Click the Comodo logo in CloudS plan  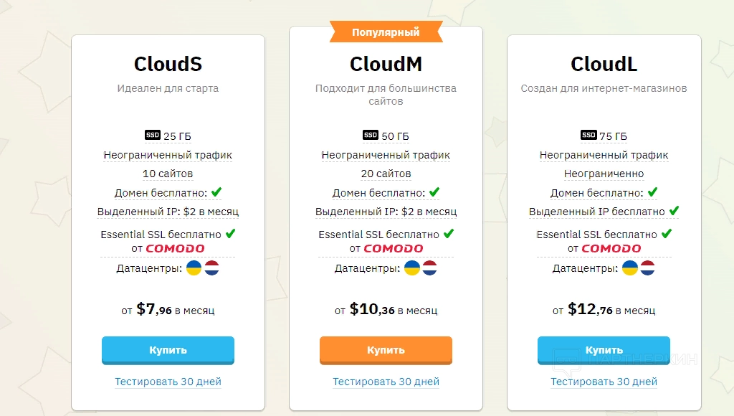[176, 249]
